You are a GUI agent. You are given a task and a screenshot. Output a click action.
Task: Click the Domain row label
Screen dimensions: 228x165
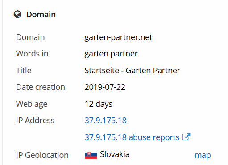click(30, 37)
